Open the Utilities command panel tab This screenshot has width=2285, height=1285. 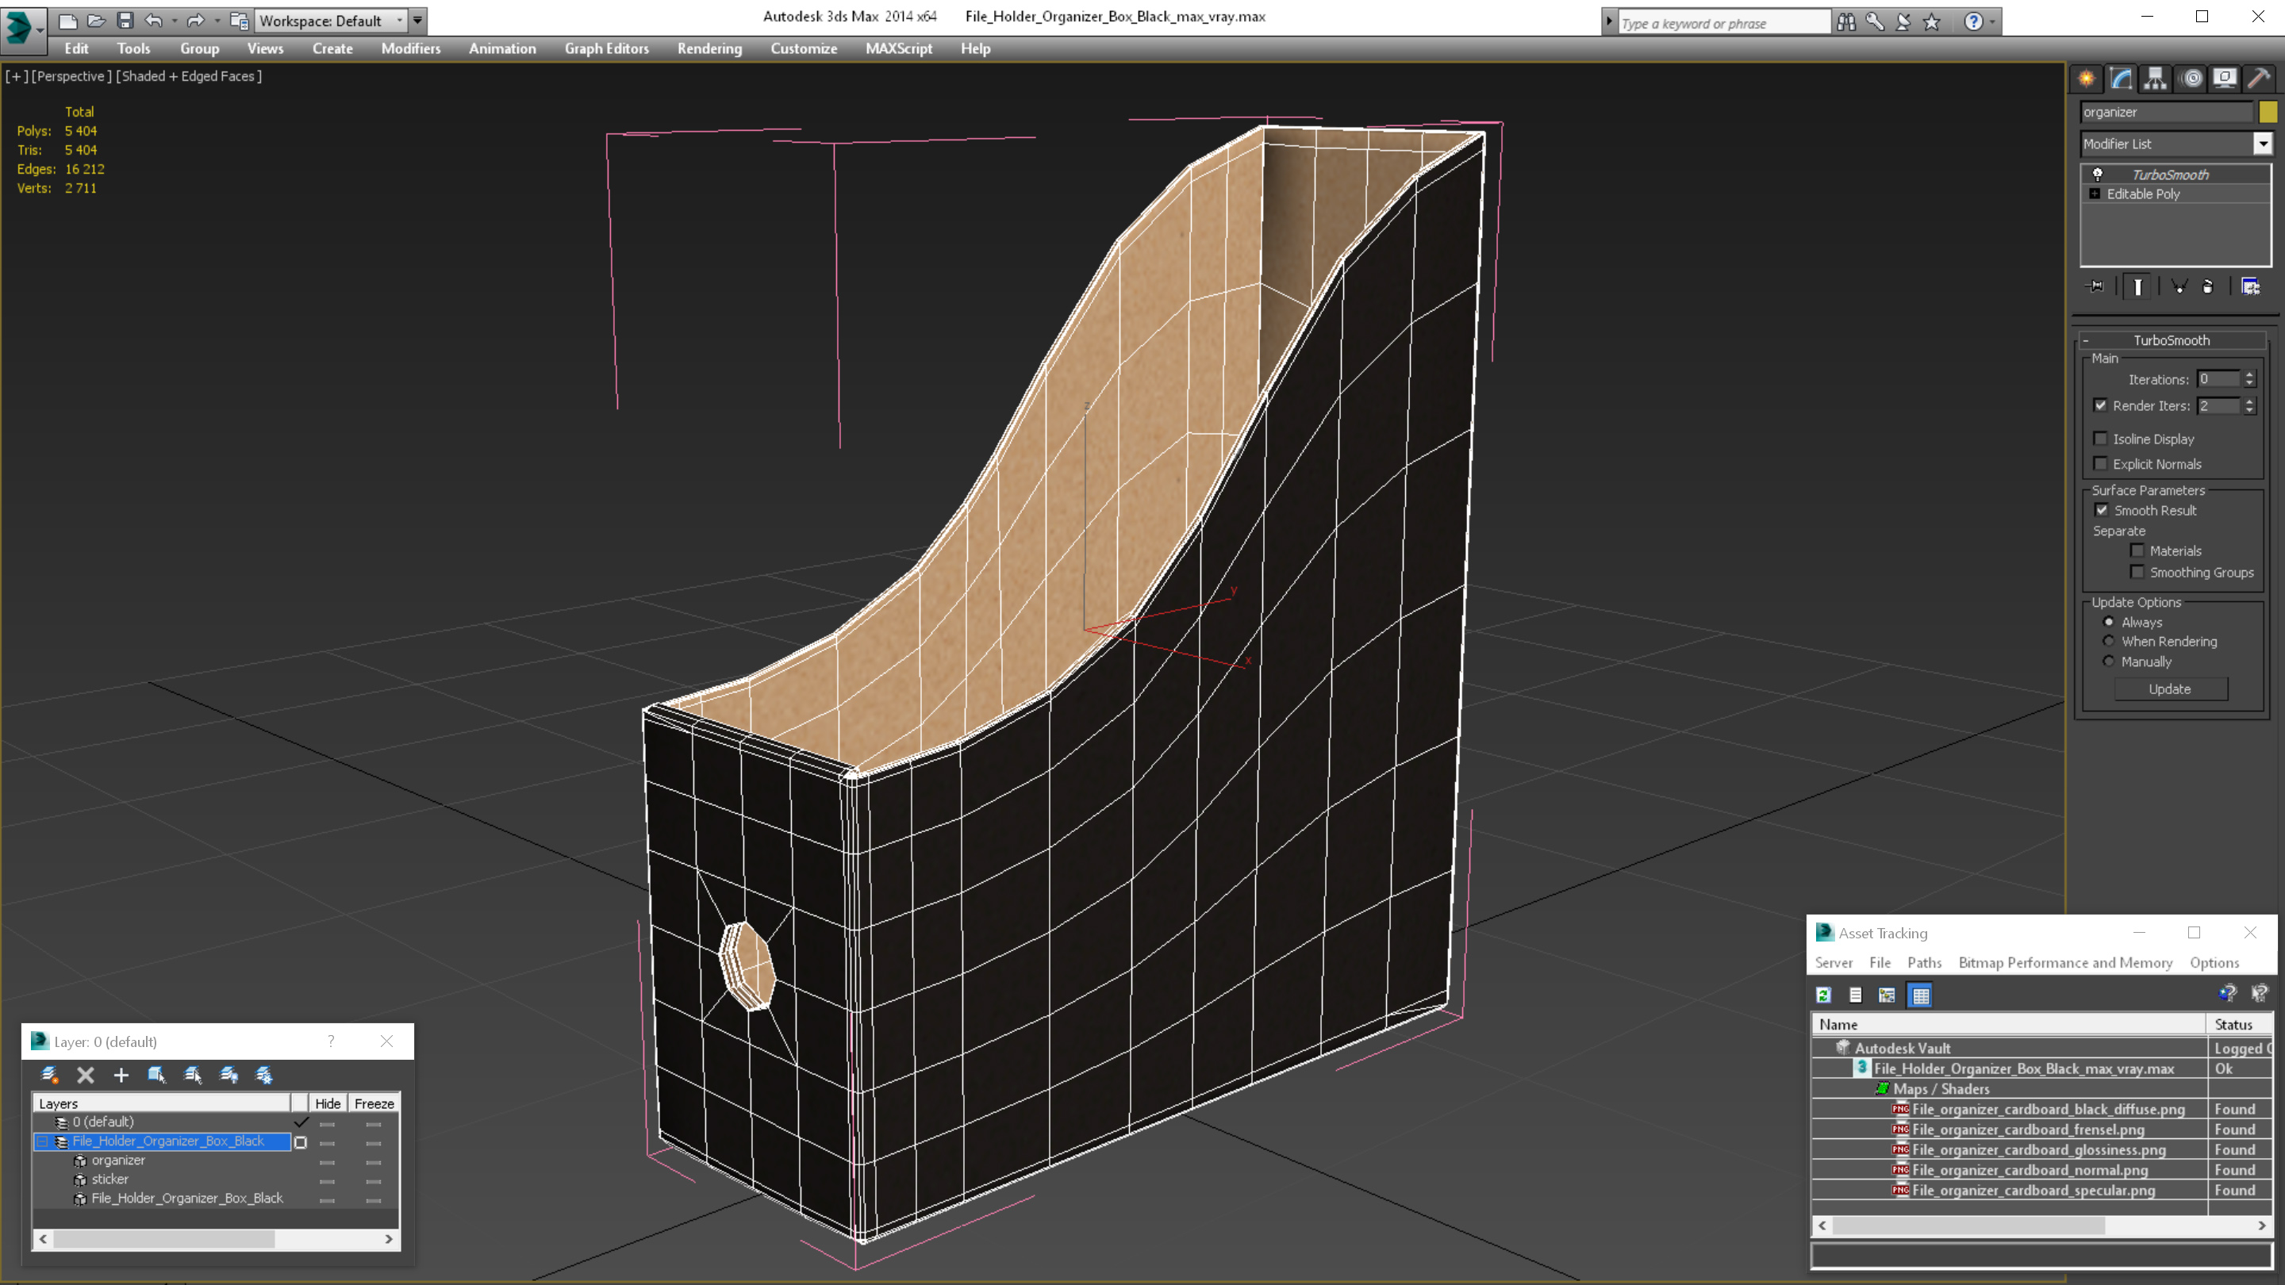2258,79
